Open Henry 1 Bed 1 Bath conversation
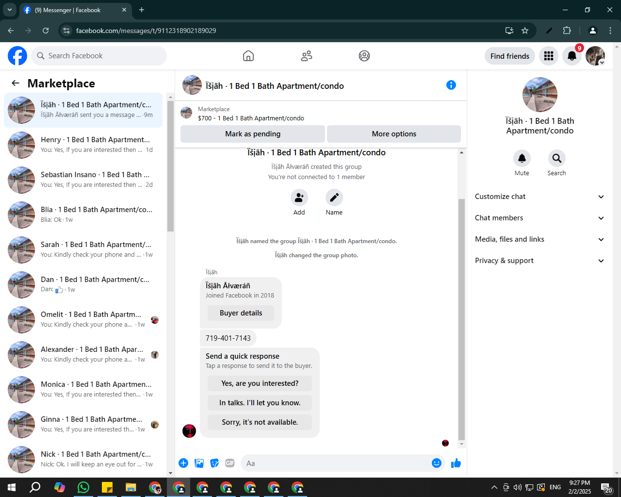This screenshot has height=497, width=621. click(x=83, y=145)
